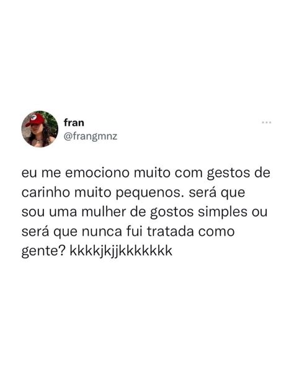Click fran's round profile picture
Image resolution: width=294 pixels, height=366 pixels.
40,129
